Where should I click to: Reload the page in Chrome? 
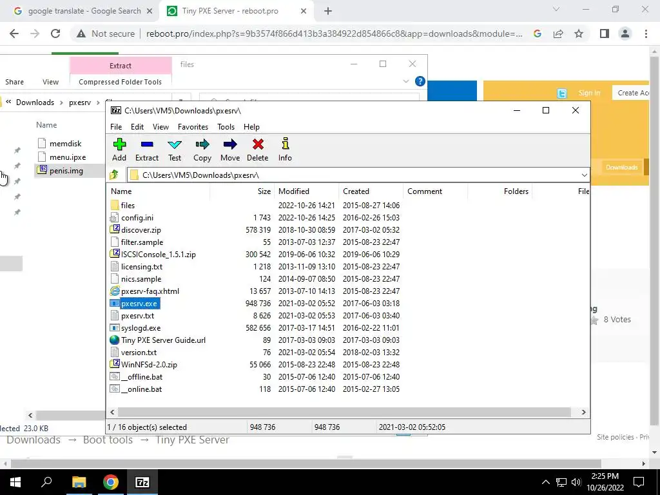point(55,34)
